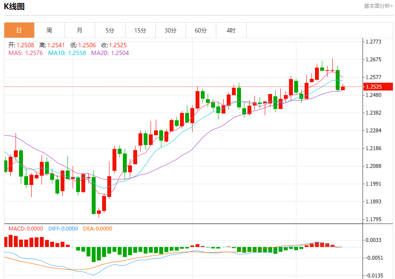Click the 1.2186 price axis label
Screen dimensions: 395x279
point(374,148)
